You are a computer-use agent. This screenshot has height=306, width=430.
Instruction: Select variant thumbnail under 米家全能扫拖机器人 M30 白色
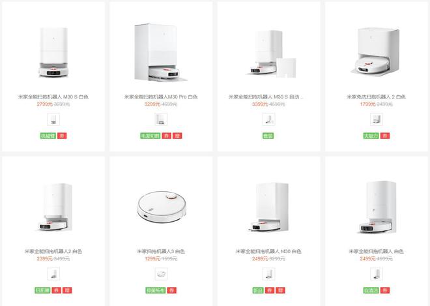pyautogui.click(x=268, y=274)
